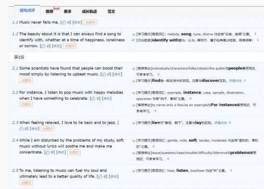Expand the problems synonyms tip arrow

(x=168, y=159)
